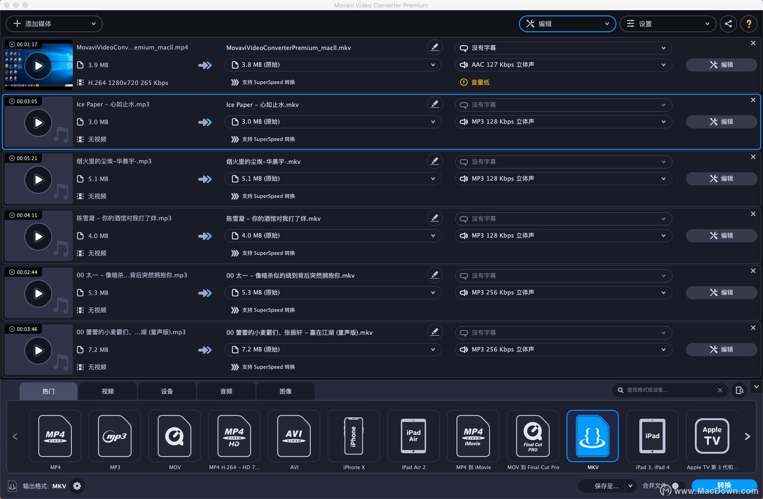Expand 7.2 MB (原始) output size dropdown
This screenshot has width=763, height=499.
coord(333,350)
